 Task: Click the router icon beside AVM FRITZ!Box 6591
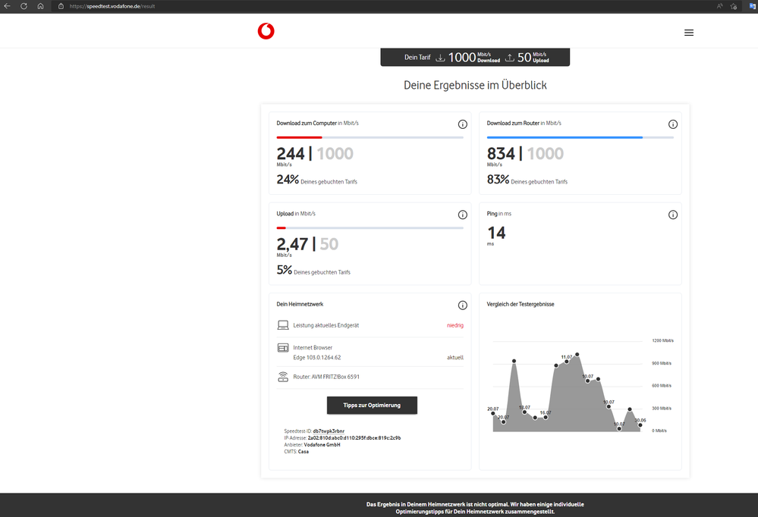[282, 376]
